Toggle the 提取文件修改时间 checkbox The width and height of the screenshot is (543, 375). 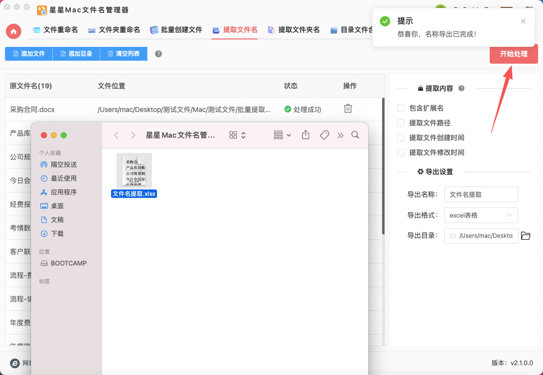coord(401,152)
